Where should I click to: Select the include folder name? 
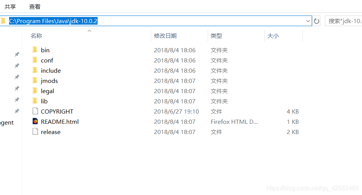(x=51, y=70)
